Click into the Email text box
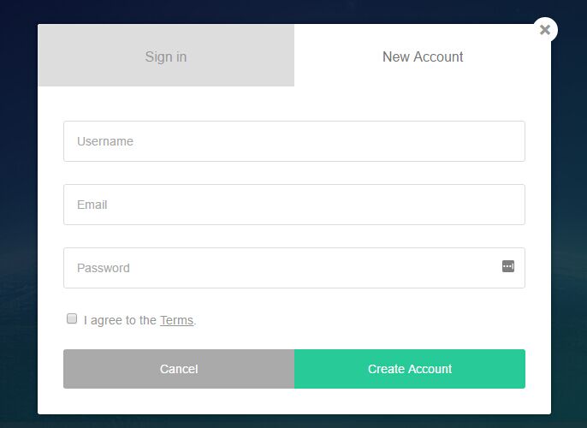Viewport: 587px width, 428px height. (x=294, y=205)
